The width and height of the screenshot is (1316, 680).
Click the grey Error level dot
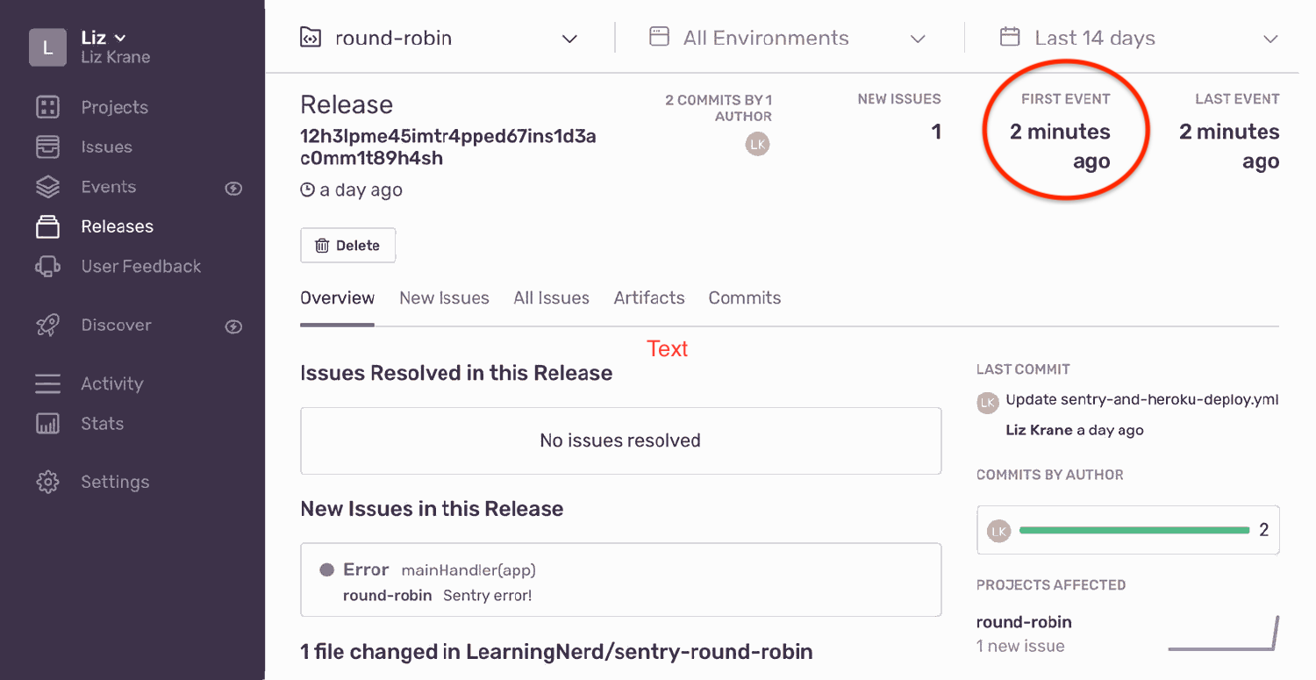coord(327,570)
